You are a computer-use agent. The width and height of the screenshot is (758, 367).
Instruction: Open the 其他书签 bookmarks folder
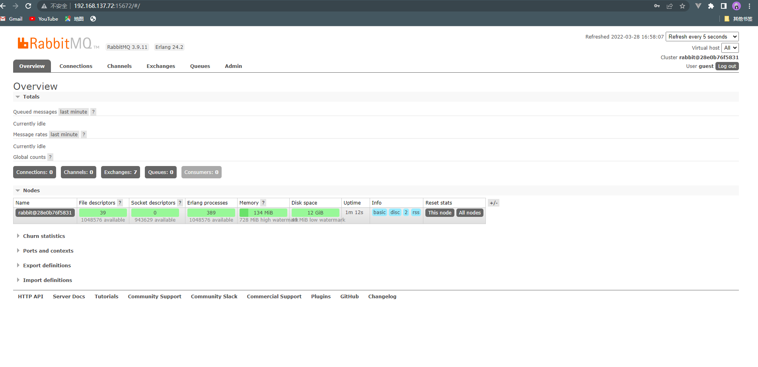point(739,19)
